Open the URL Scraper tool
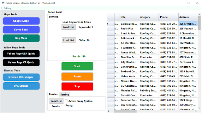This screenshot has width=202, height=113. point(21,86)
